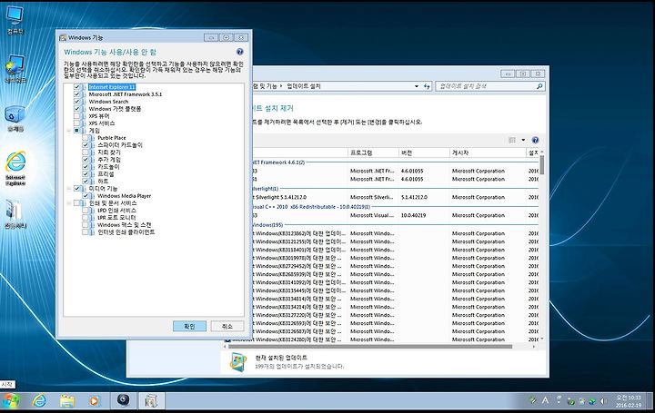
Task: Select the KB3121255 update row
Action: pyautogui.click(x=395, y=241)
